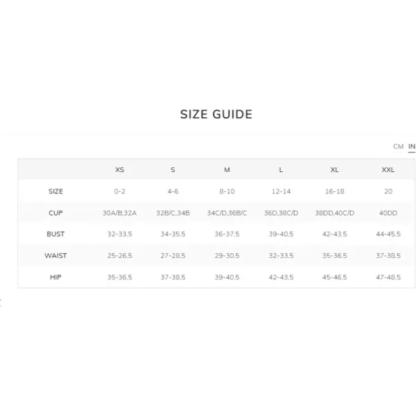Viewport: 416px width, 416px height.
Task: Click the HIP row label
Action: (55, 277)
